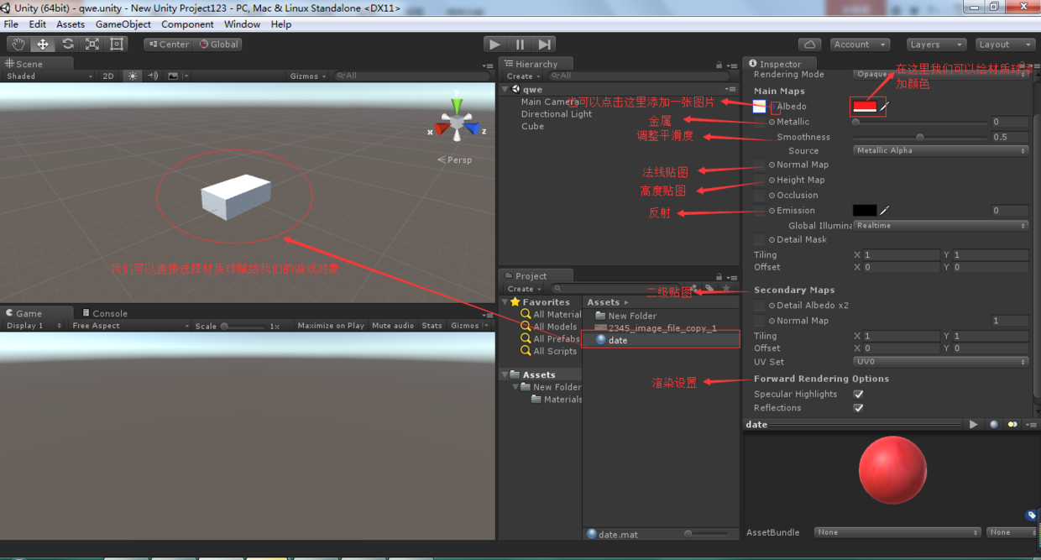Select the Hand tool in toolbar
This screenshot has height=560, width=1041.
click(x=18, y=44)
